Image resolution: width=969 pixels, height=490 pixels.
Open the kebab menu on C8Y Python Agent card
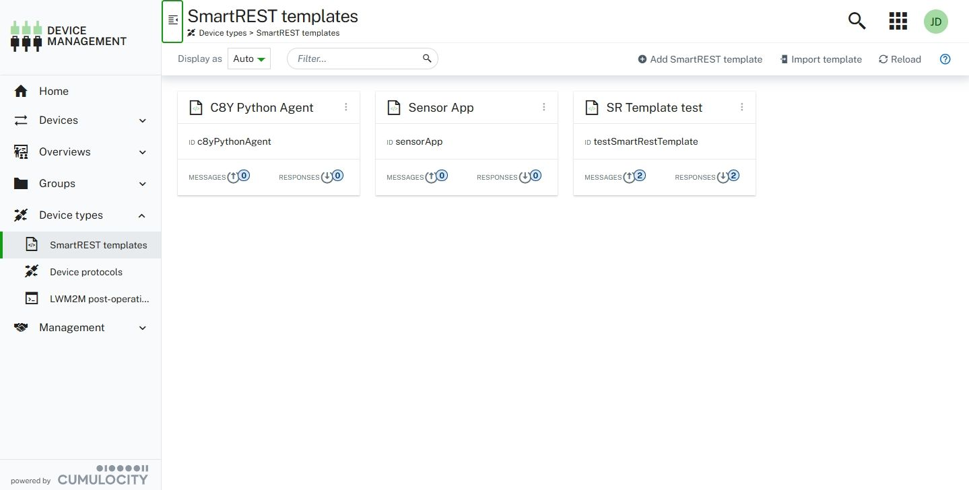coord(346,107)
